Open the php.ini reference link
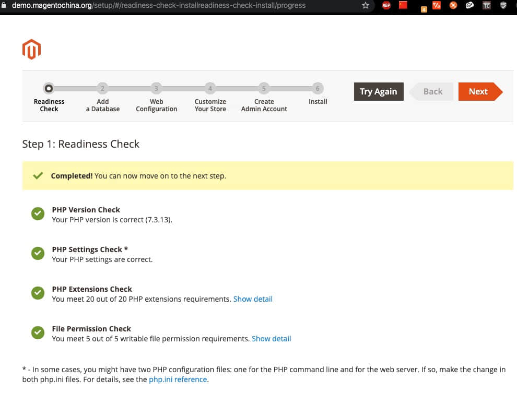517x405 pixels. (178, 379)
